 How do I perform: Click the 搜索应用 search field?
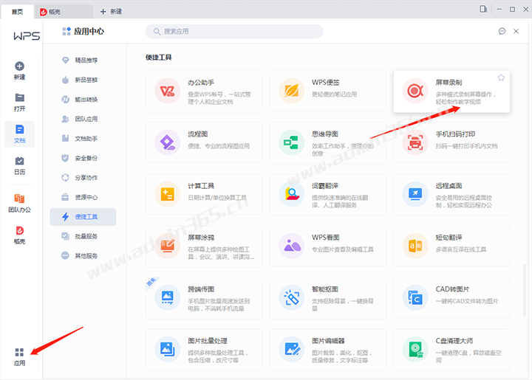234,31
